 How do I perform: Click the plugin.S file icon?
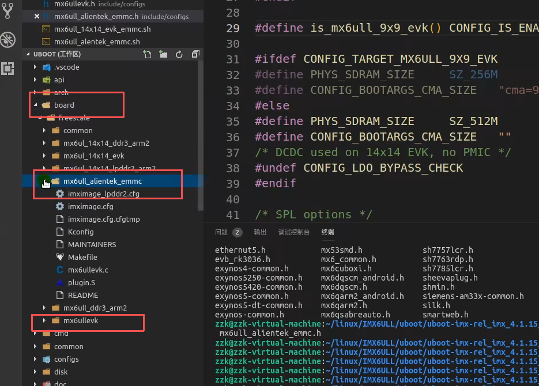click(60, 282)
